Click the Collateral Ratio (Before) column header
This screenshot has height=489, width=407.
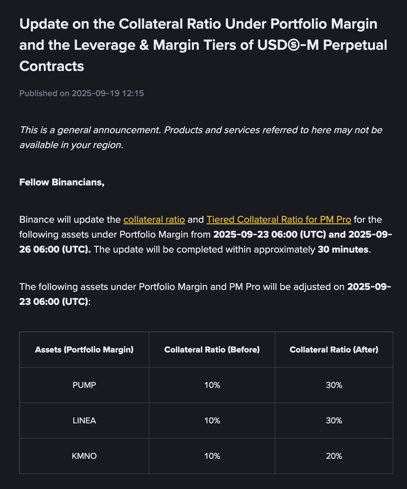tap(212, 350)
